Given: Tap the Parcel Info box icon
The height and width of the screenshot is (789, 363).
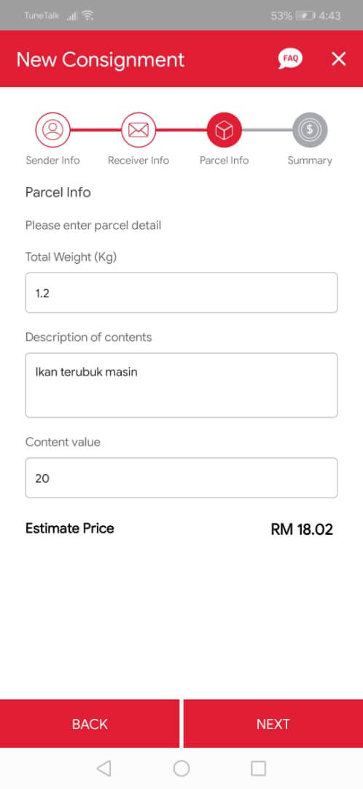Looking at the screenshot, I should (x=224, y=130).
